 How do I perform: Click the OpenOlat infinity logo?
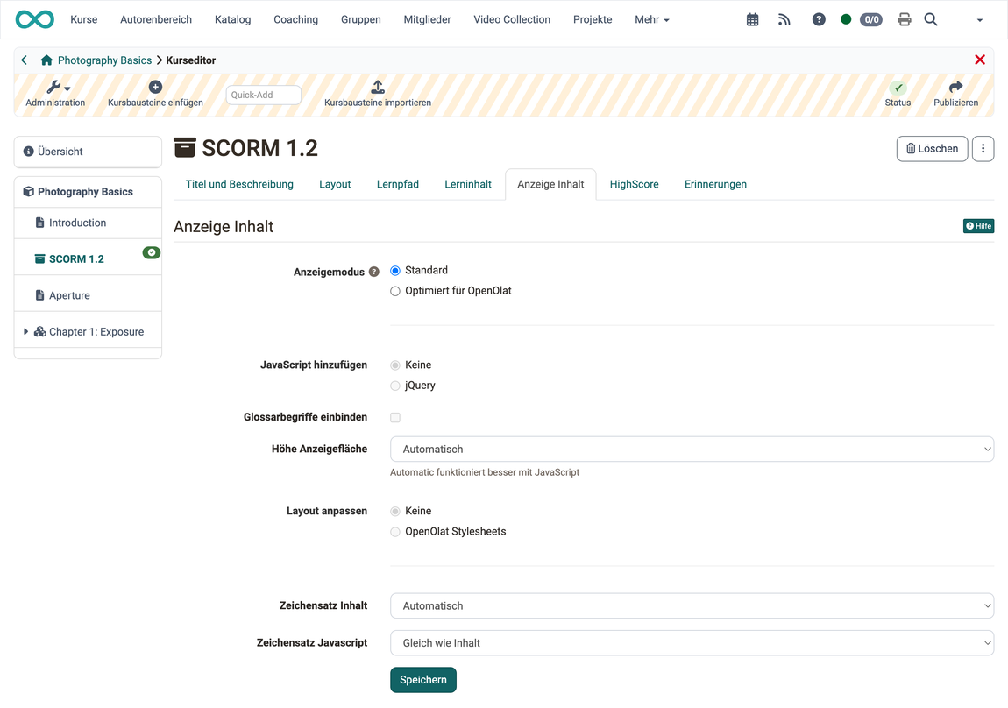(35, 19)
